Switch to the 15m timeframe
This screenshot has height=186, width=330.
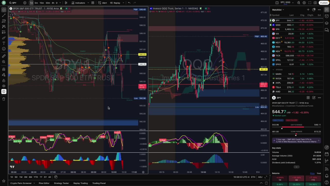[42, 3]
